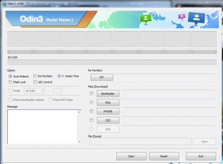
Task: Click the Bootloader file button
Action: point(108,94)
